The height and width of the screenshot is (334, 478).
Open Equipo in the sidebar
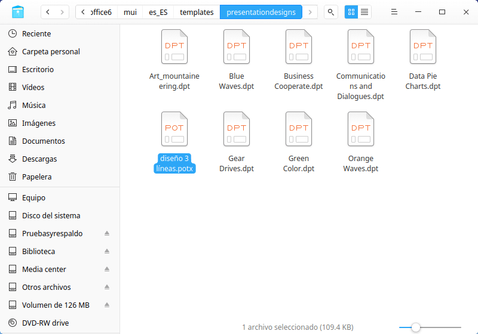pos(60,198)
